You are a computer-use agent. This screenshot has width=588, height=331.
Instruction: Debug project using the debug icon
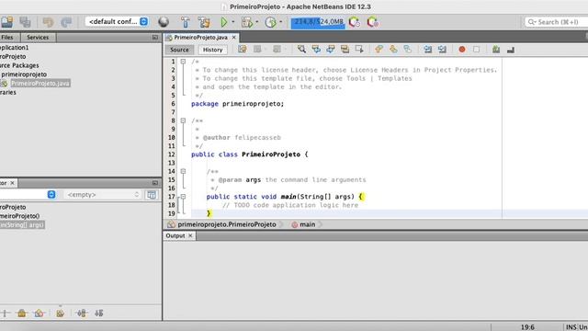[x=247, y=22]
